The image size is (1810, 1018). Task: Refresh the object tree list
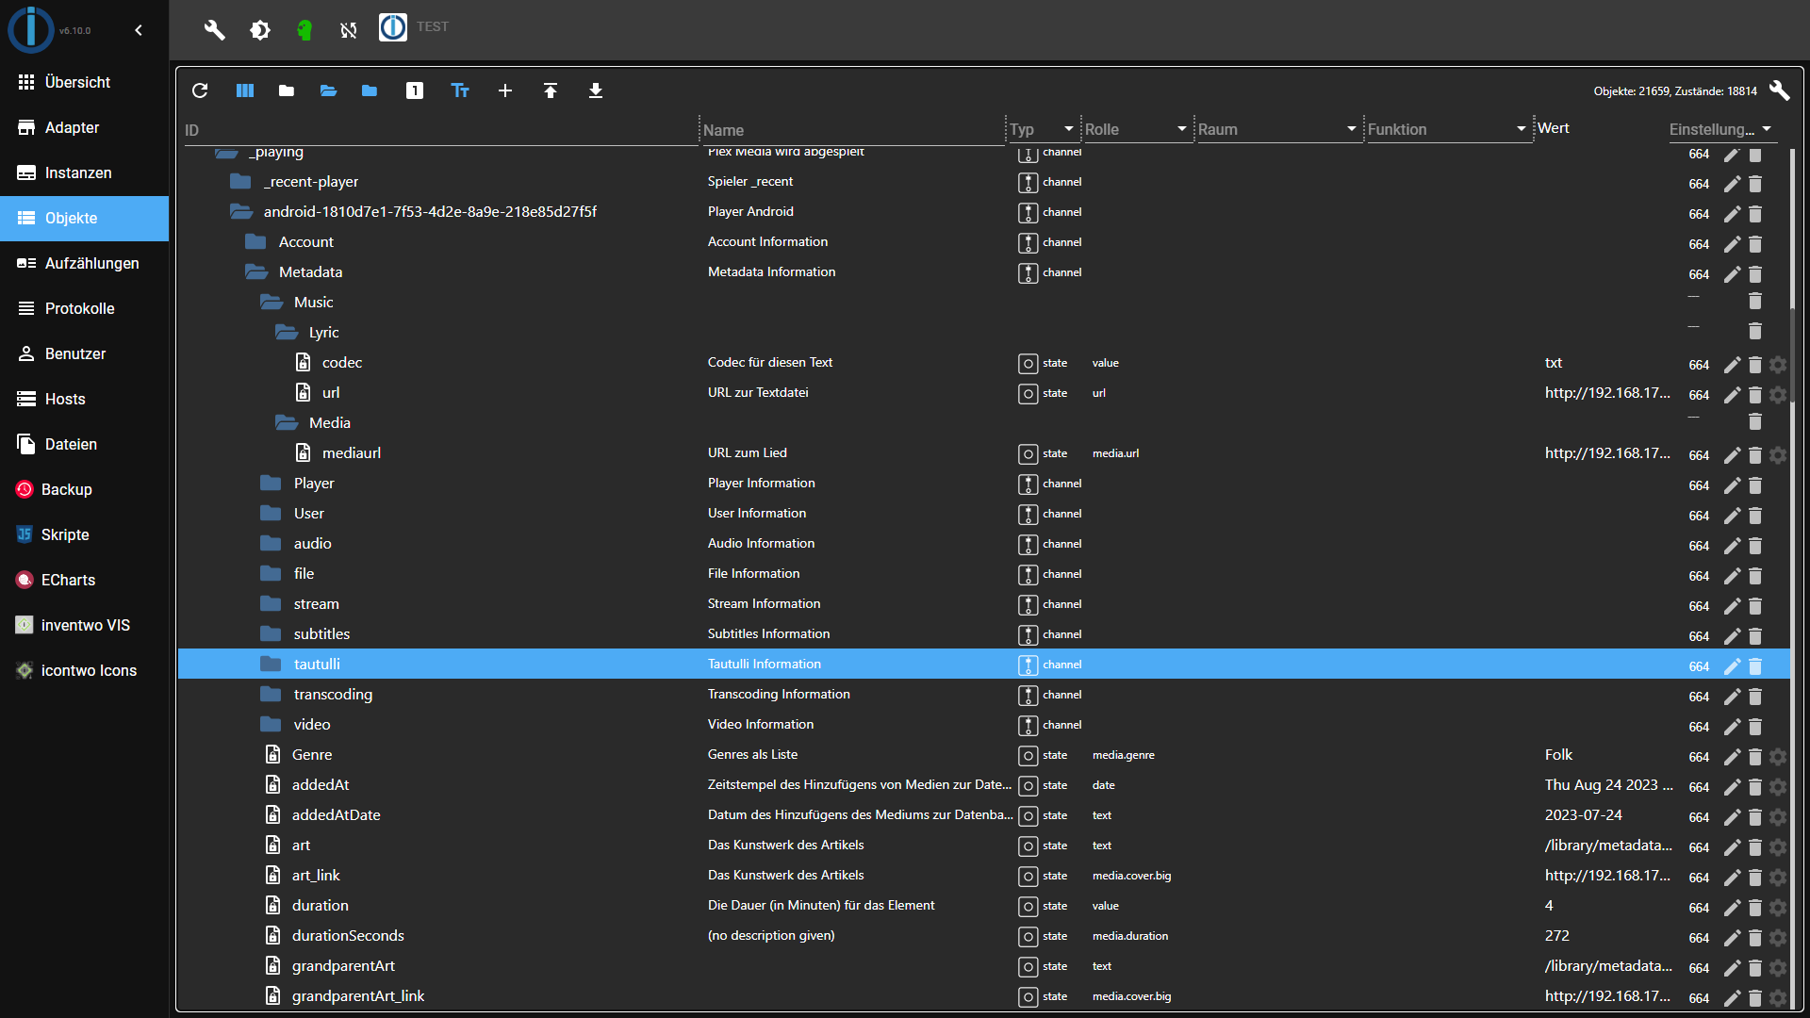(200, 90)
